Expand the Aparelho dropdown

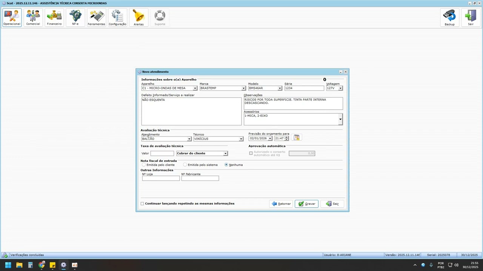tap(195, 88)
